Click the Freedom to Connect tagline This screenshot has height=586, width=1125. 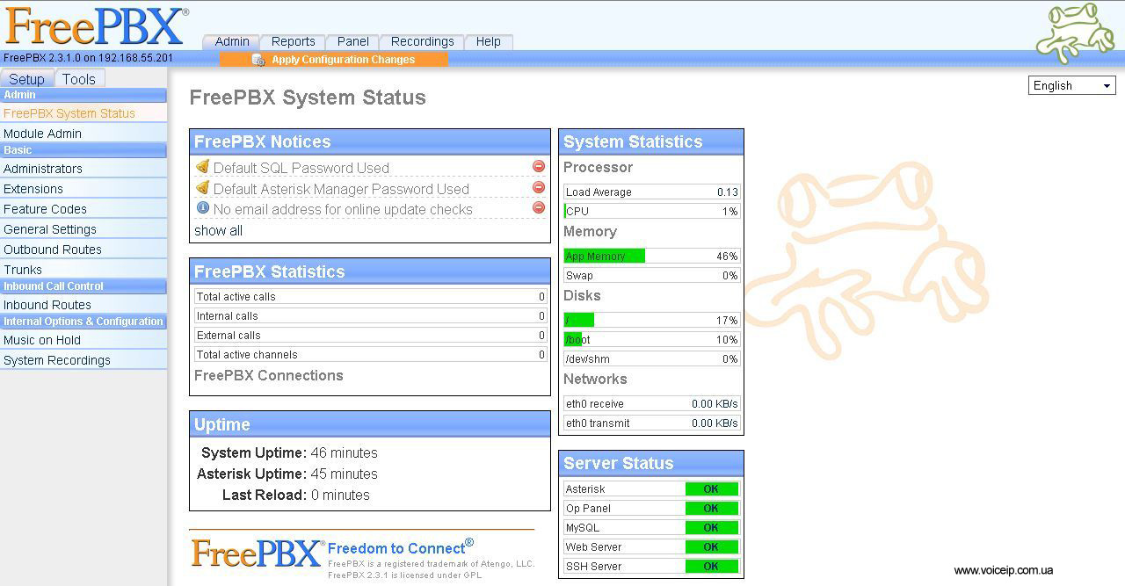pos(401,547)
